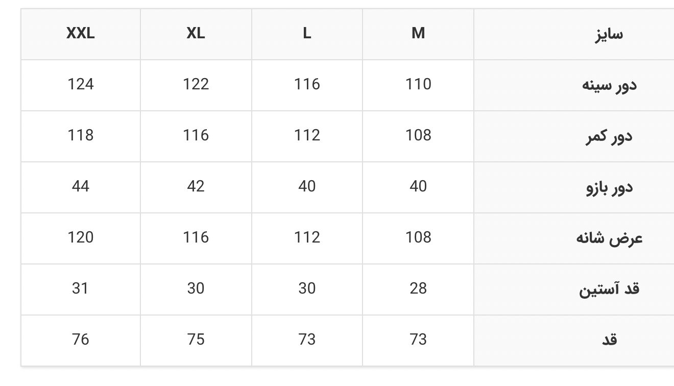This screenshot has width=674, height=386.
Task: Select the 118 waist value for XXL
Action: 81,135
